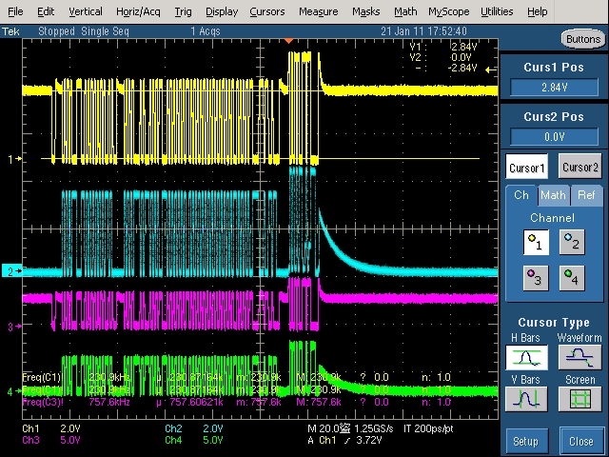The width and height of the screenshot is (609, 457).
Task: Switch to the Ch source tab
Action: pos(521,195)
